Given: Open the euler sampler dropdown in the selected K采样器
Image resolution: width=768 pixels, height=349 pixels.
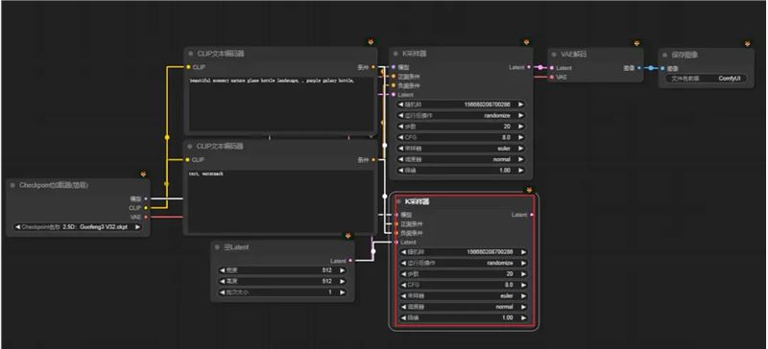Looking at the screenshot, I should tap(462, 296).
